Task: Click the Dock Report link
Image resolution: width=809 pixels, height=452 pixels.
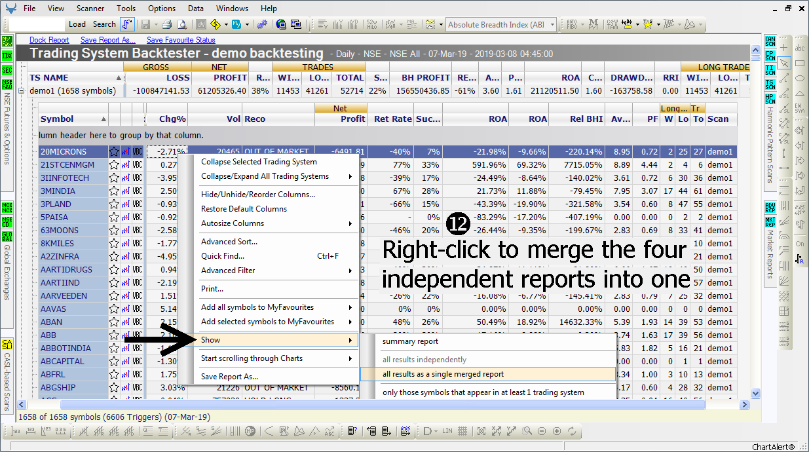Action: [50, 40]
